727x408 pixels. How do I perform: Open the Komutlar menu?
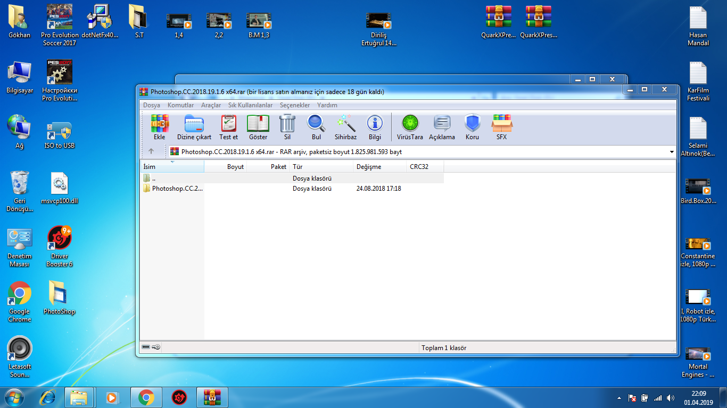(181, 105)
